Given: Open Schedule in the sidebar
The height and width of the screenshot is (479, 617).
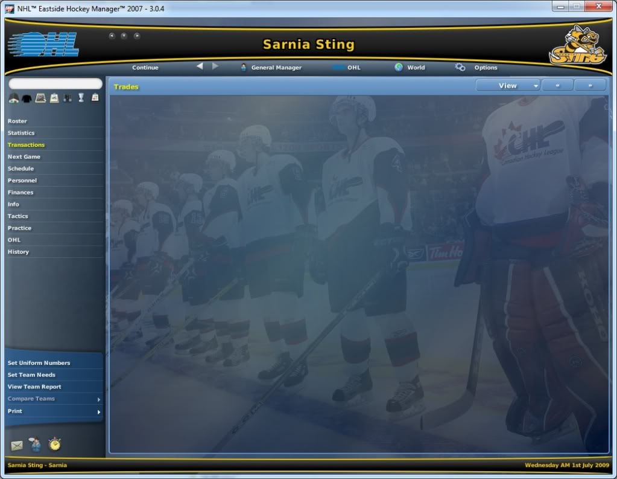Looking at the screenshot, I should [21, 169].
